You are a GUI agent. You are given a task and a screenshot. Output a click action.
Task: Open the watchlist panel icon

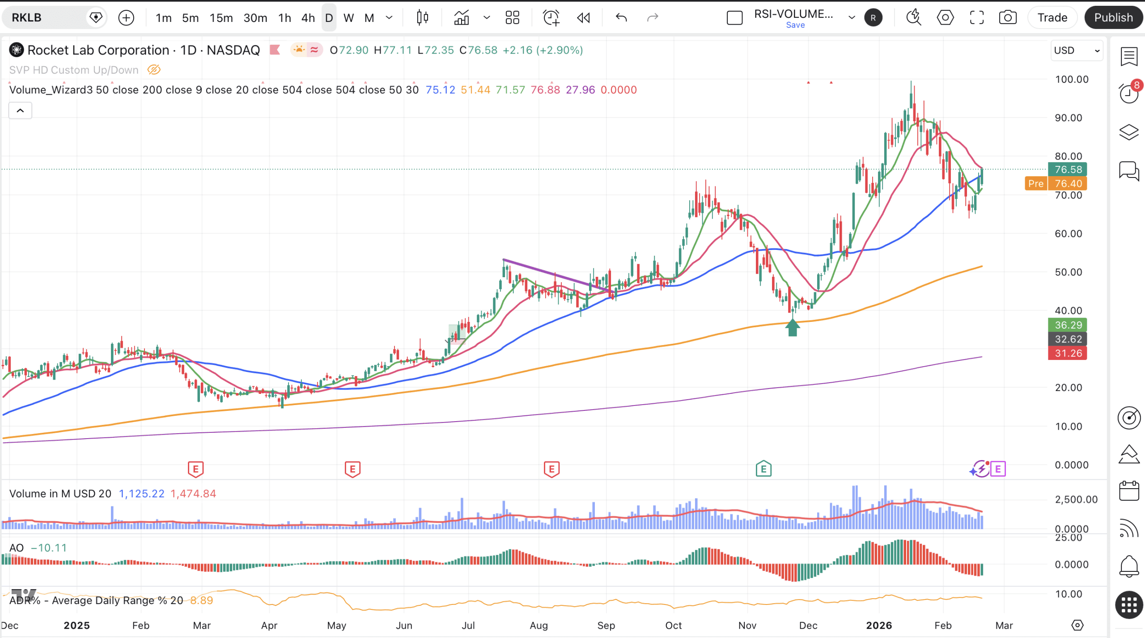(x=1128, y=57)
